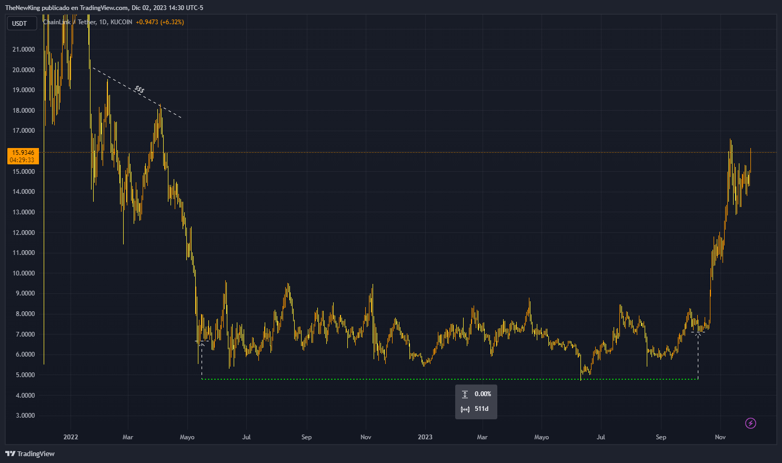
Task: Click the green dotted support line
Action: (450, 379)
